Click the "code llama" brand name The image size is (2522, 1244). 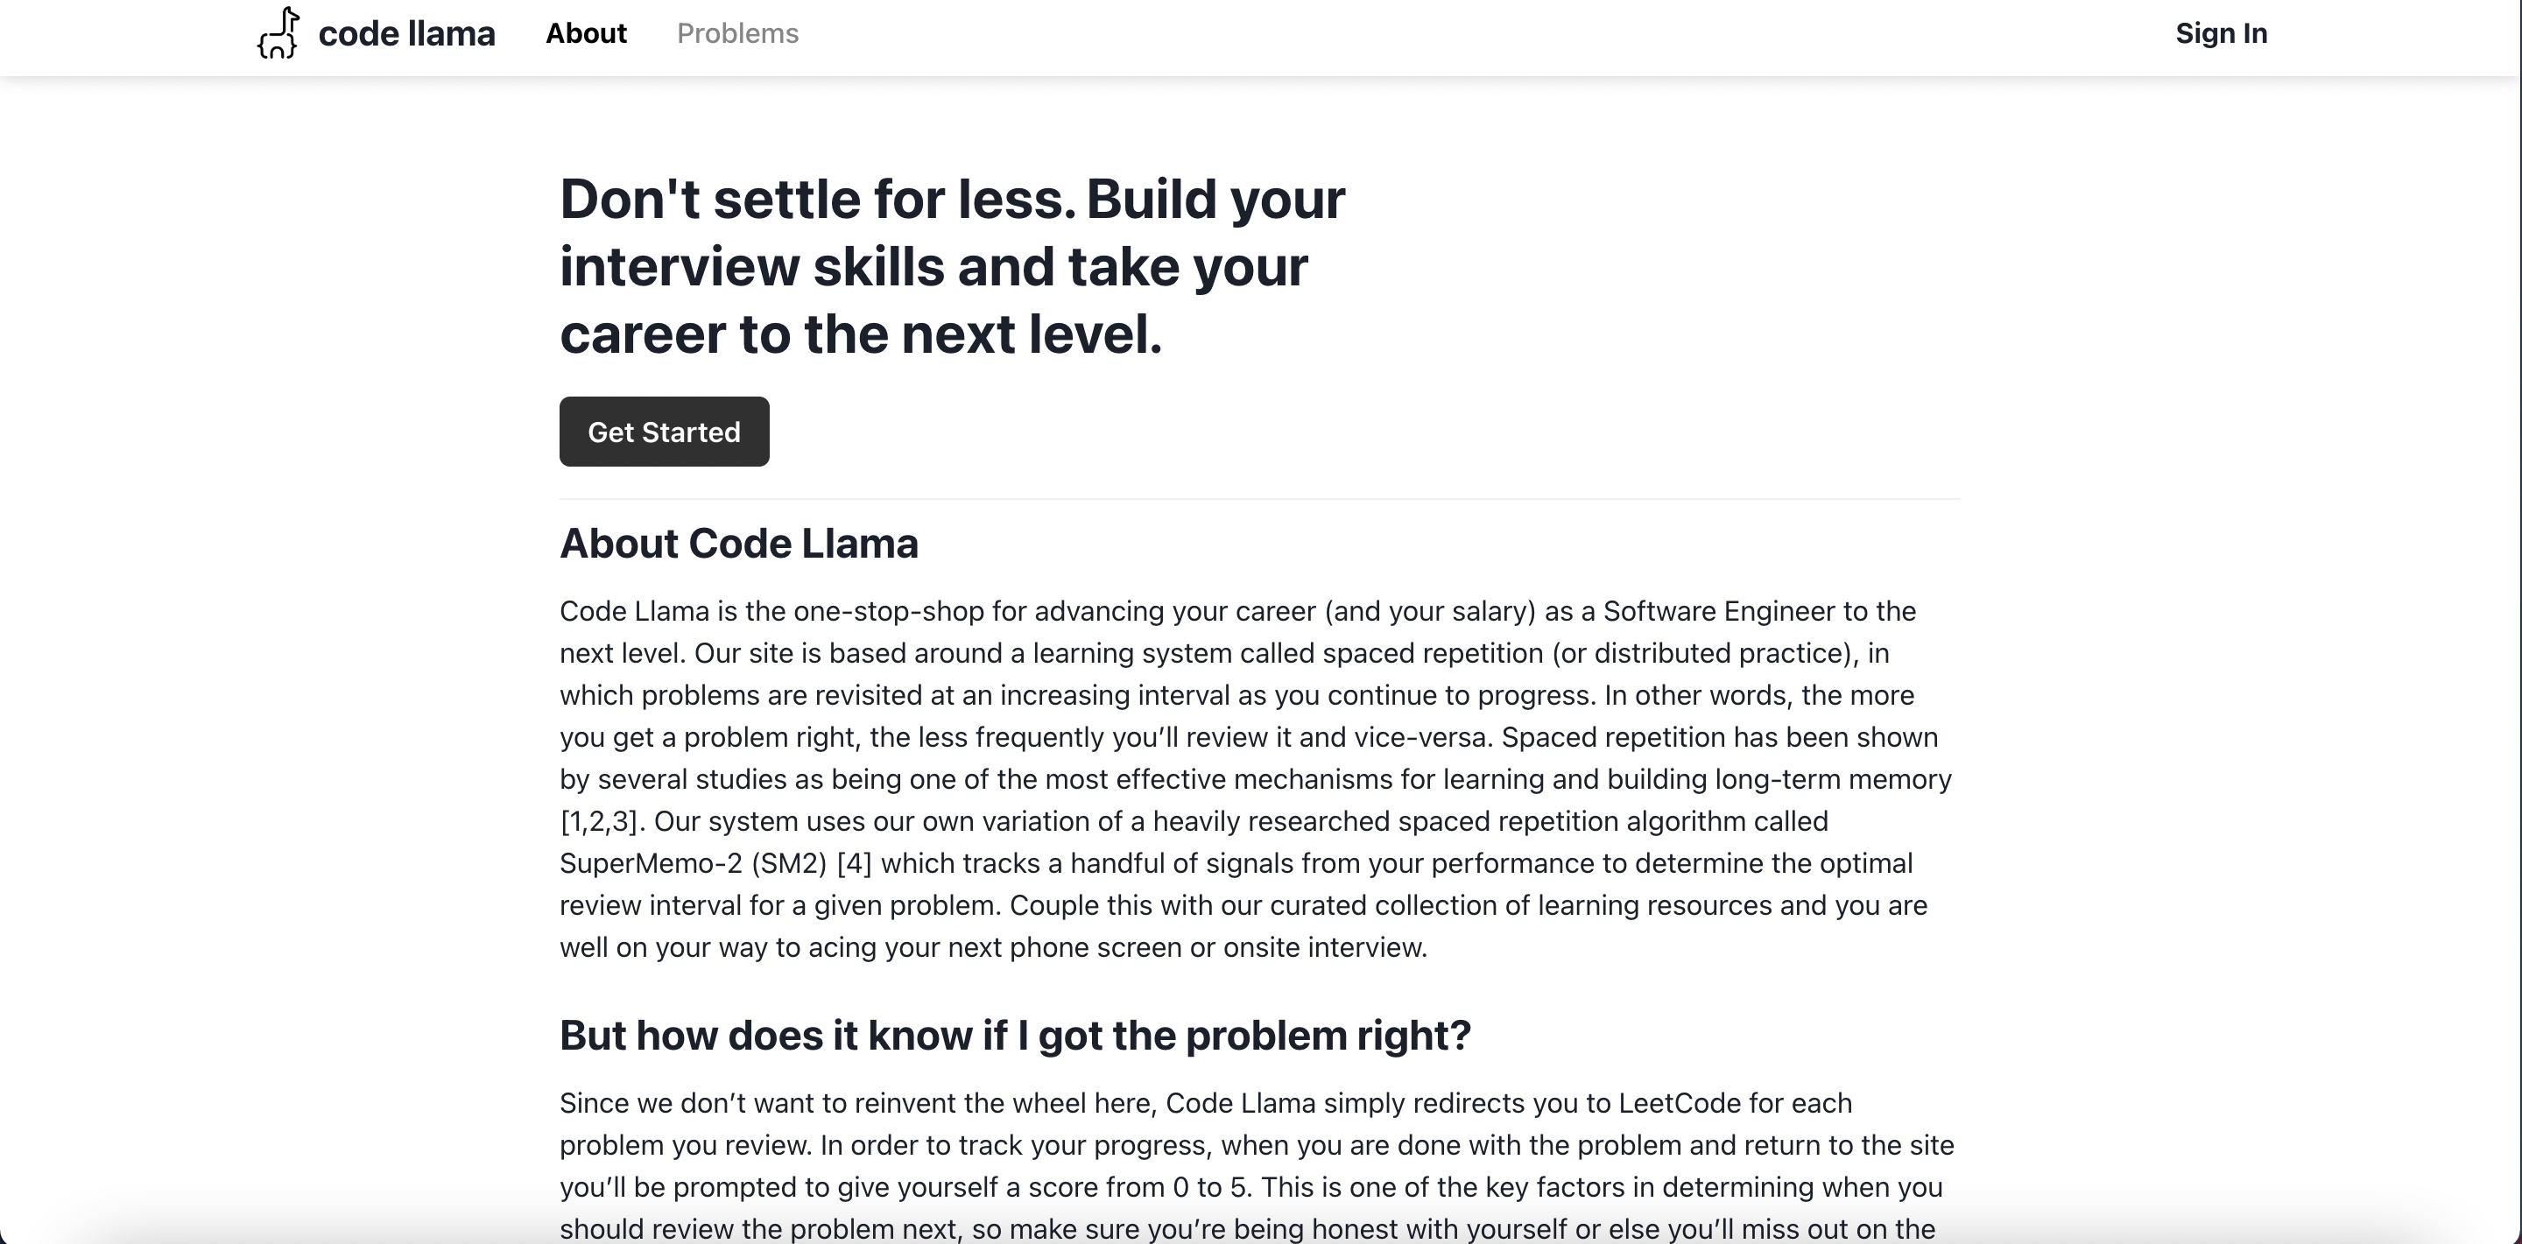tap(406, 33)
